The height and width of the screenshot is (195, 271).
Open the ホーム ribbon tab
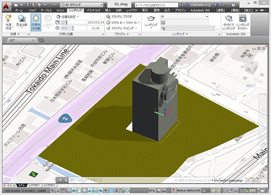click(x=19, y=10)
